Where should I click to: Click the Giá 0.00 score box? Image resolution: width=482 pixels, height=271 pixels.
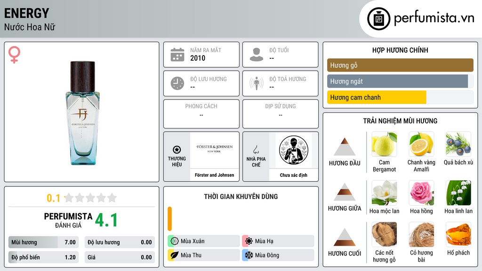click(x=120, y=257)
